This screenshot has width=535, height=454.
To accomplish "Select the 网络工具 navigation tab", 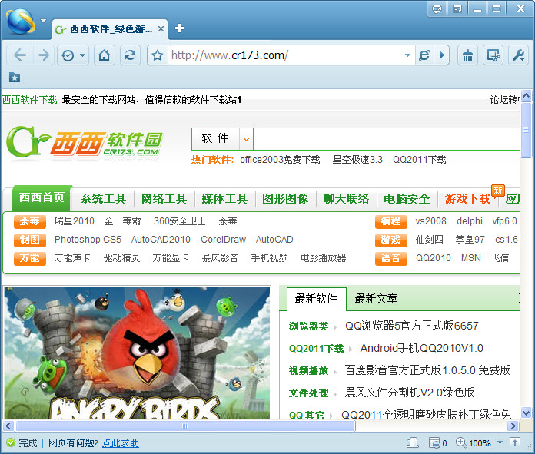I will (164, 199).
